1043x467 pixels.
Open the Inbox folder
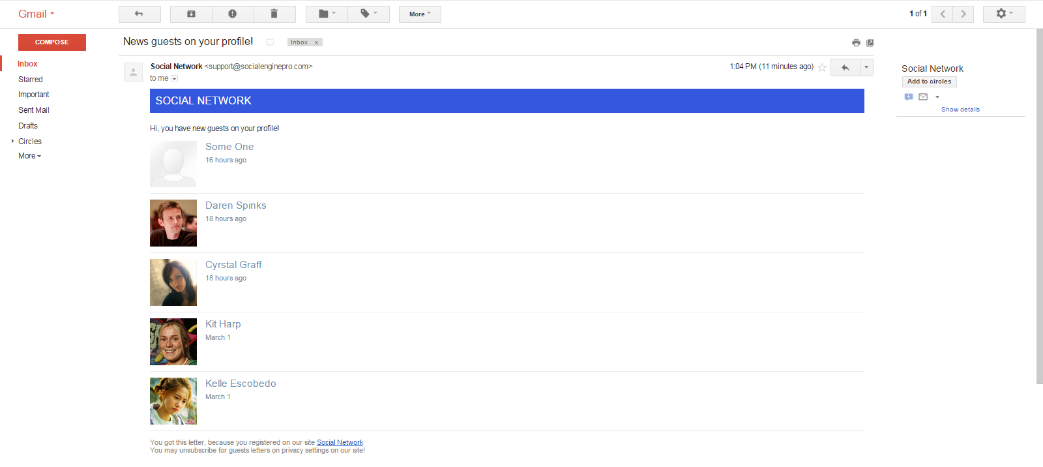pyautogui.click(x=27, y=64)
